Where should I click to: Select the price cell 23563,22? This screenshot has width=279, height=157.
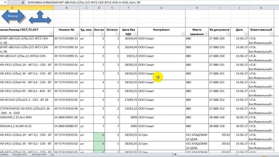point(129,110)
